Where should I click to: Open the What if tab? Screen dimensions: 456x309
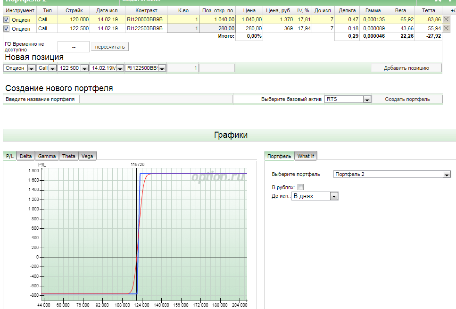click(306, 156)
